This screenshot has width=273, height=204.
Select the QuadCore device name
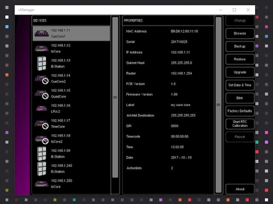pyautogui.click(x=58, y=96)
